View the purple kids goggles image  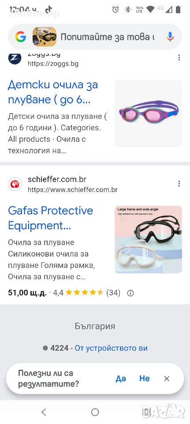click(149, 114)
